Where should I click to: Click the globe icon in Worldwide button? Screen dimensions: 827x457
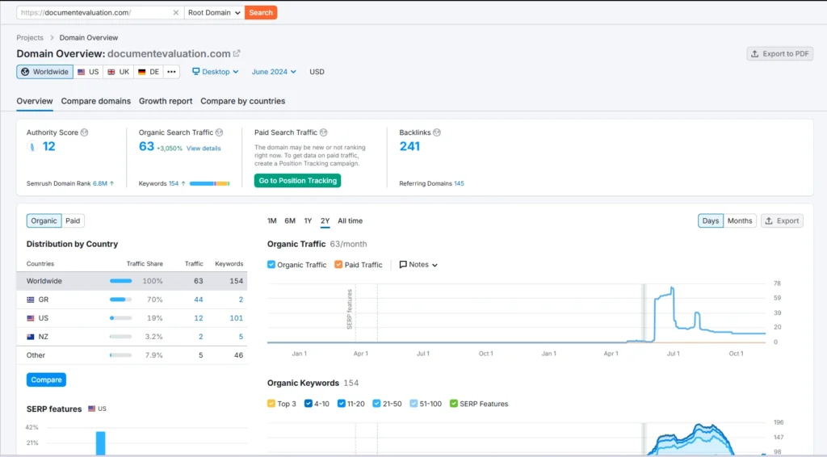coord(25,72)
